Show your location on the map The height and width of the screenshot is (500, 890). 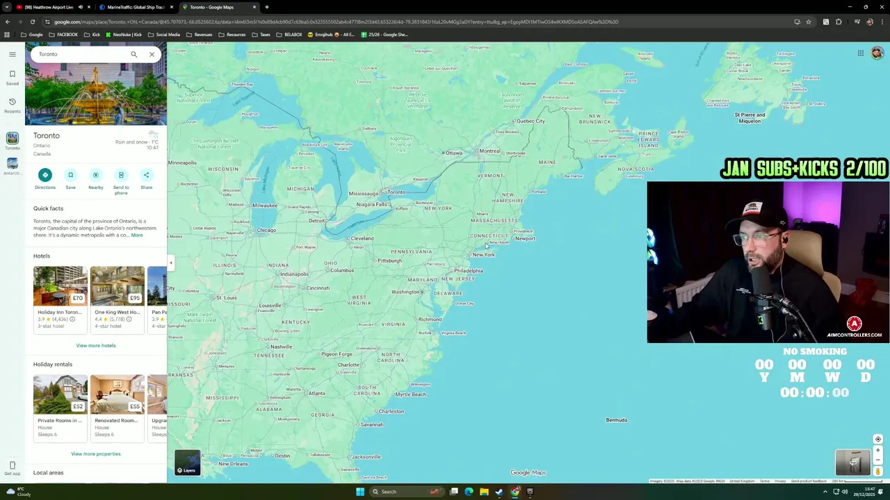coord(877,439)
